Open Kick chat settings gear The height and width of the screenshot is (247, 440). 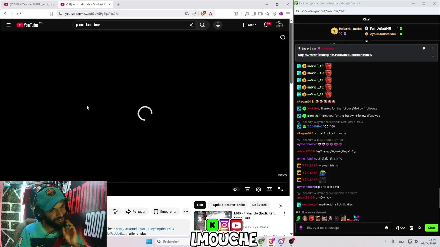click(419, 228)
